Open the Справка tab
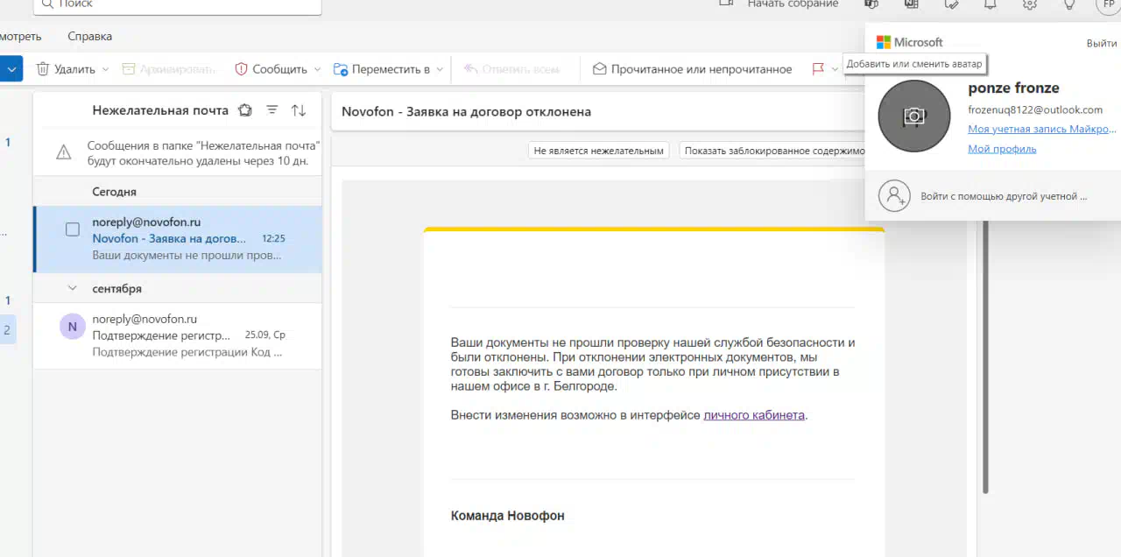Screen dimensions: 1121x557 (90, 37)
